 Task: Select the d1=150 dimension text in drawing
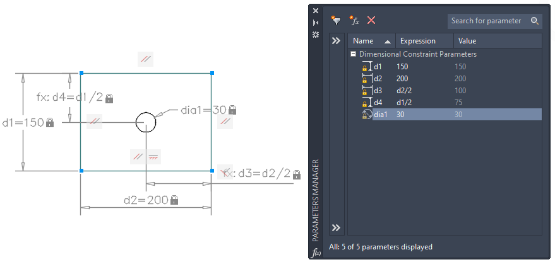point(23,123)
